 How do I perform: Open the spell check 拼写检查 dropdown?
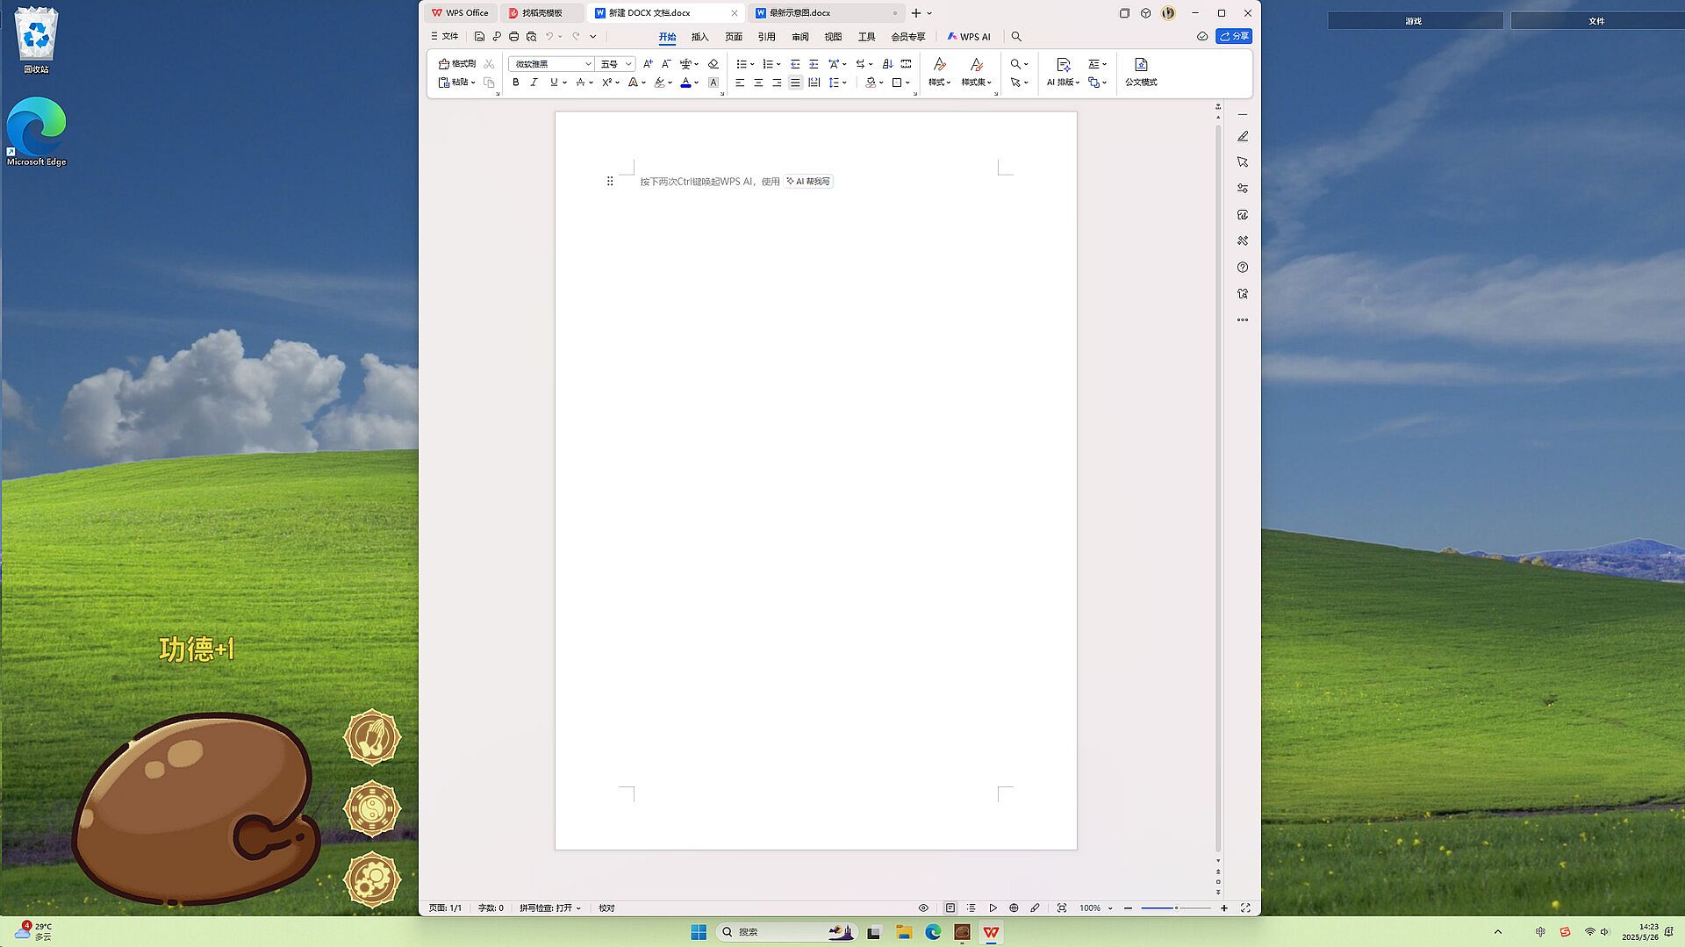coord(550,908)
